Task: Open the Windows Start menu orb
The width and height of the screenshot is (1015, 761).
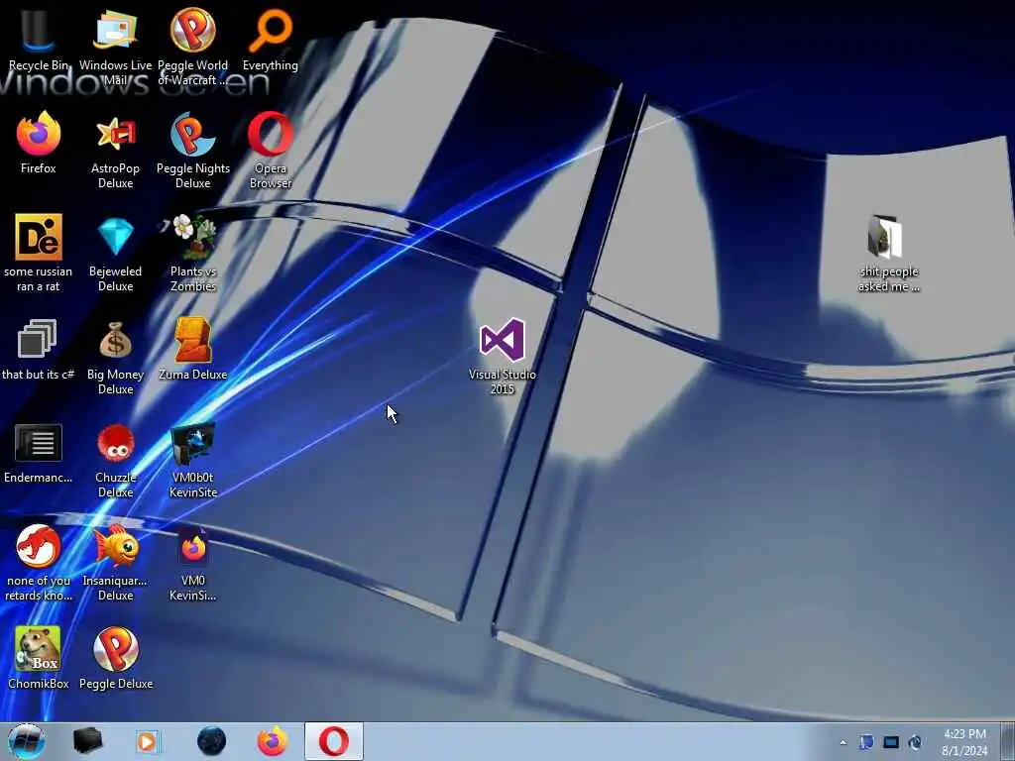Action: click(27, 741)
